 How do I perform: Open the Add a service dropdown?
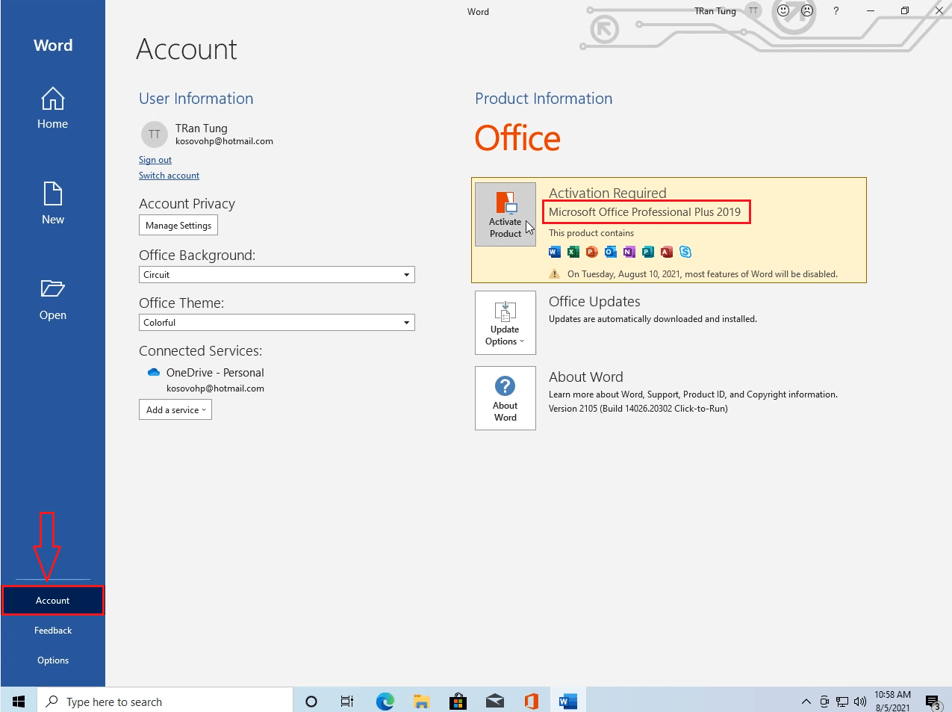[x=175, y=409]
